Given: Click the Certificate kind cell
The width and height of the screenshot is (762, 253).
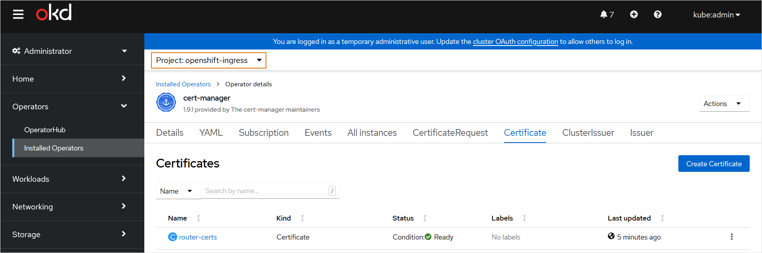Looking at the screenshot, I should pos(293,237).
